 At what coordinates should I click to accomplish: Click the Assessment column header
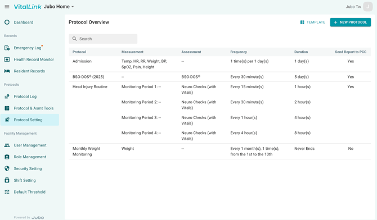pyautogui.click(x=191, y=52)
